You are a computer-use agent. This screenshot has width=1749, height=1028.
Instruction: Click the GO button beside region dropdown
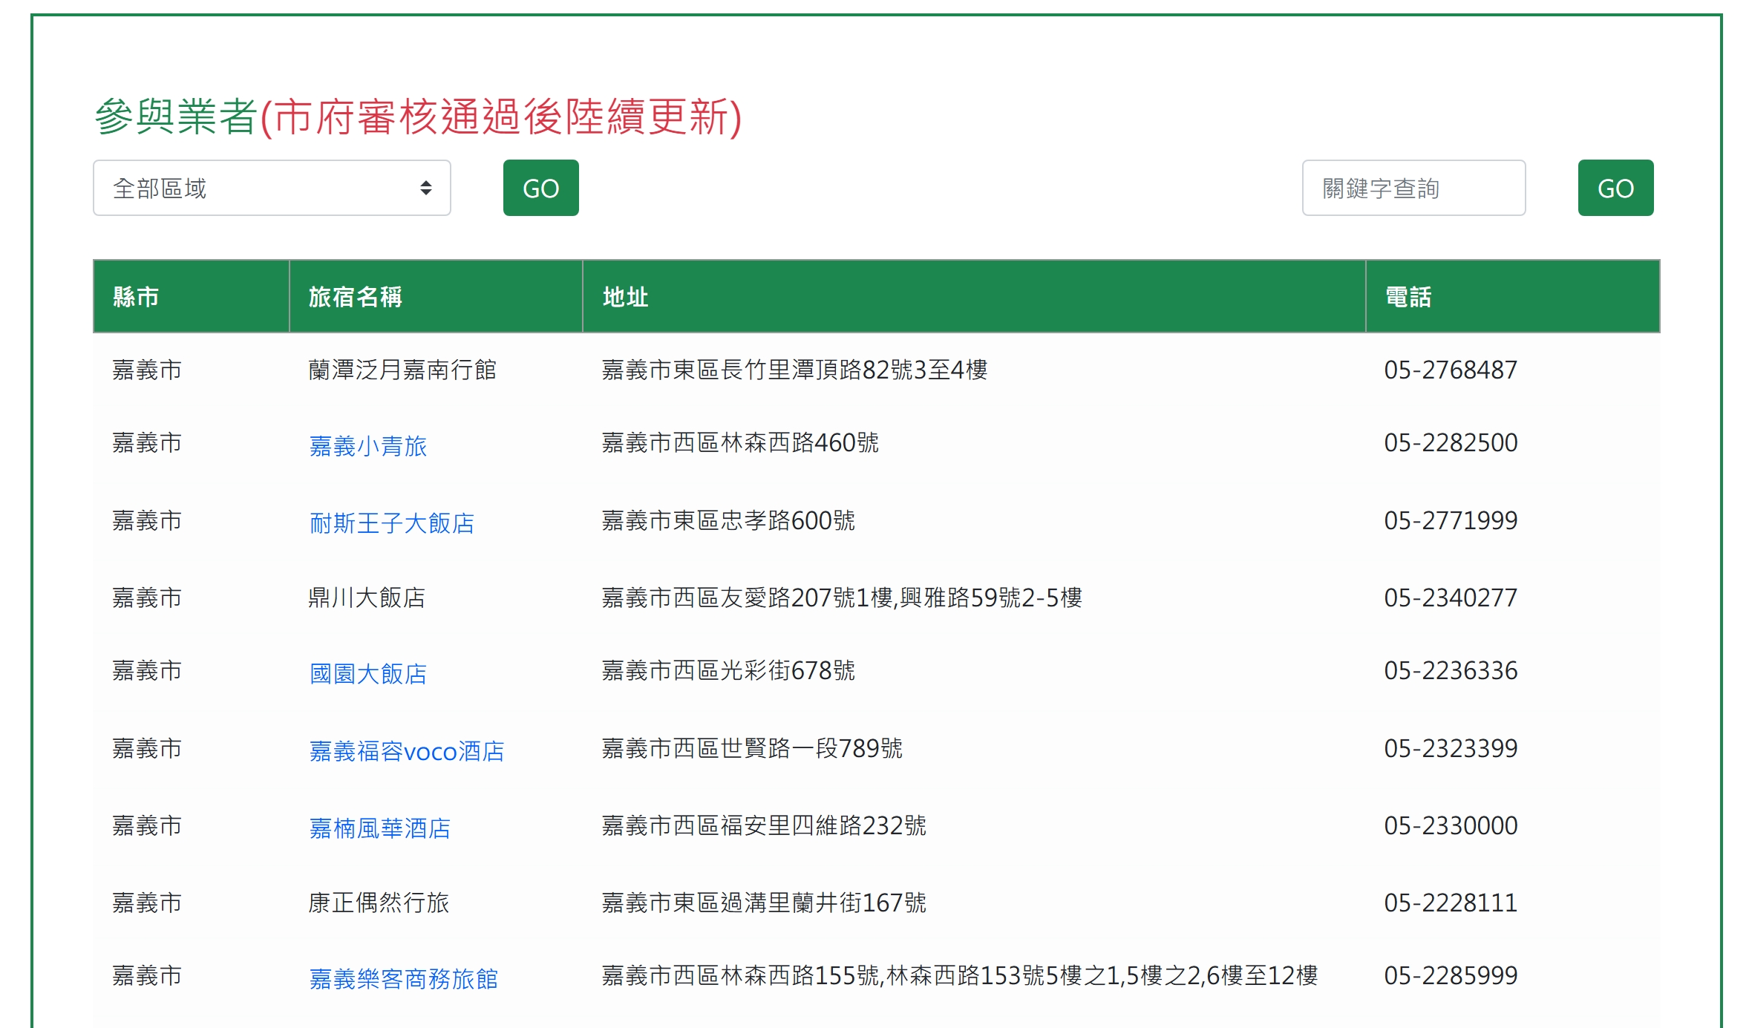540,188
